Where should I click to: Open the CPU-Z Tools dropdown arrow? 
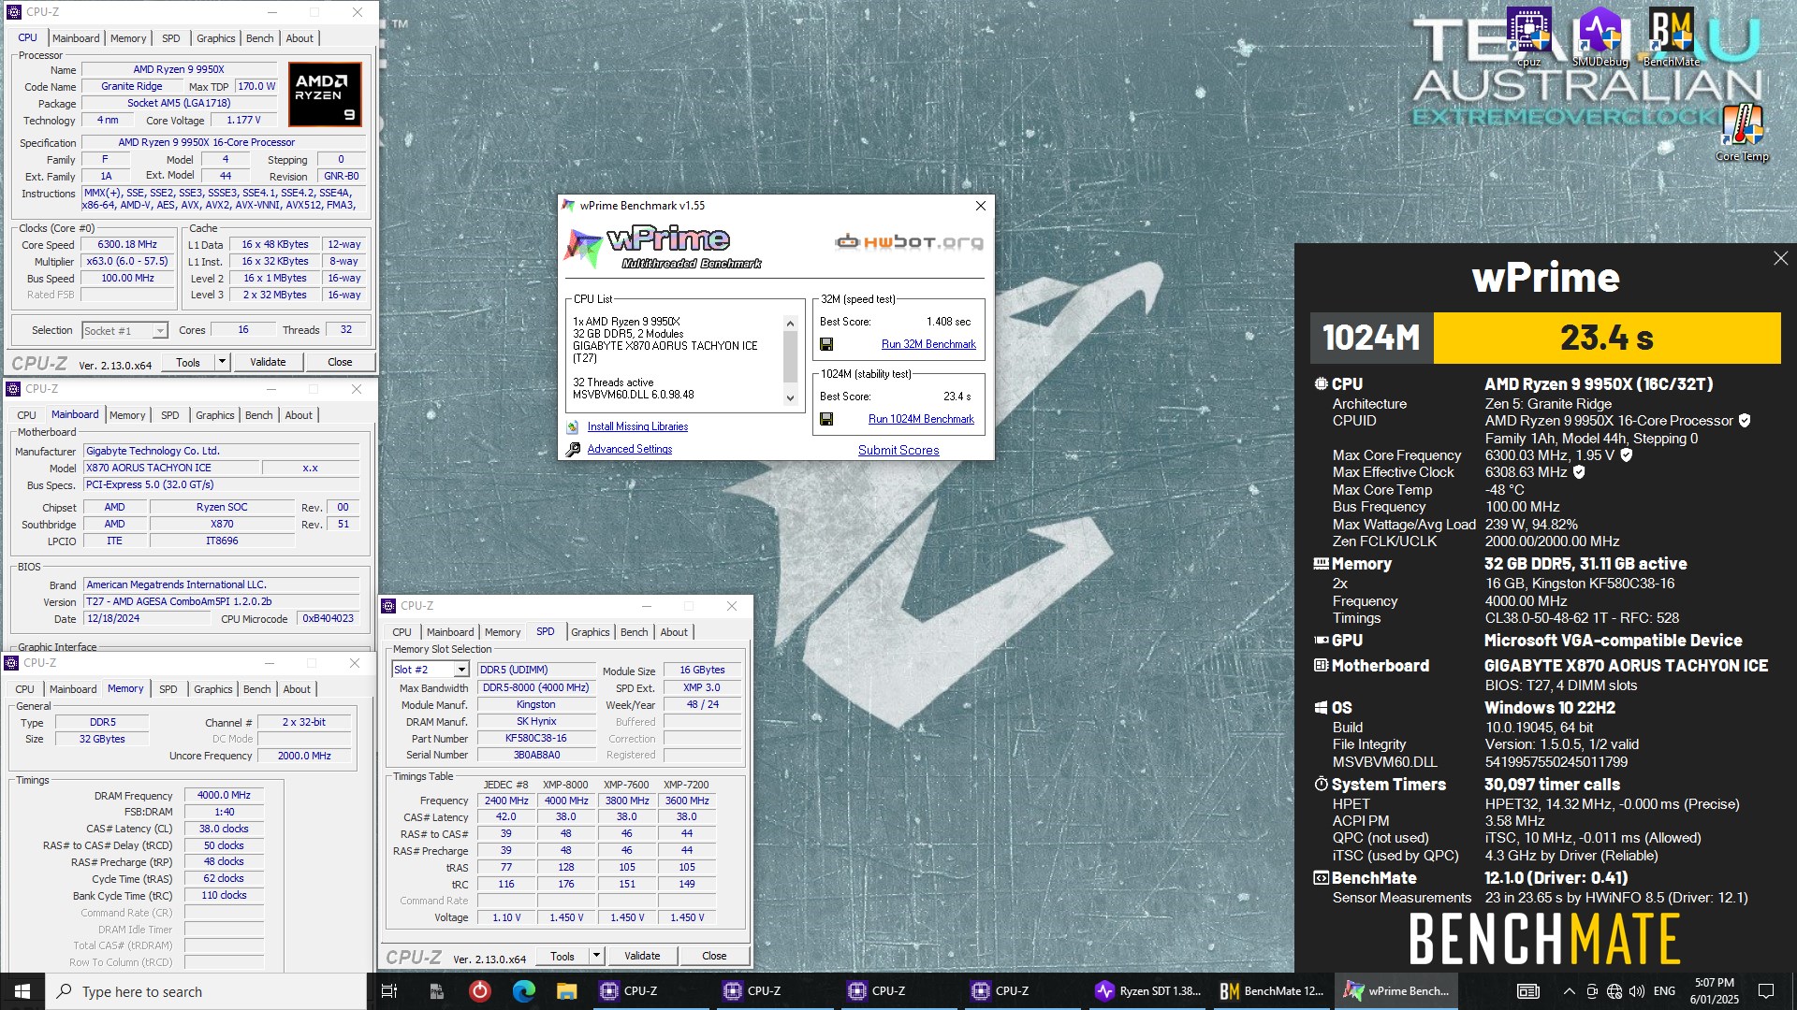pyautogui.click(x=221, y=362)
